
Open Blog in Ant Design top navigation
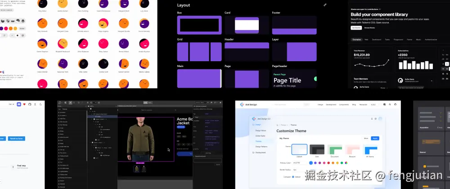click(354, 105)
